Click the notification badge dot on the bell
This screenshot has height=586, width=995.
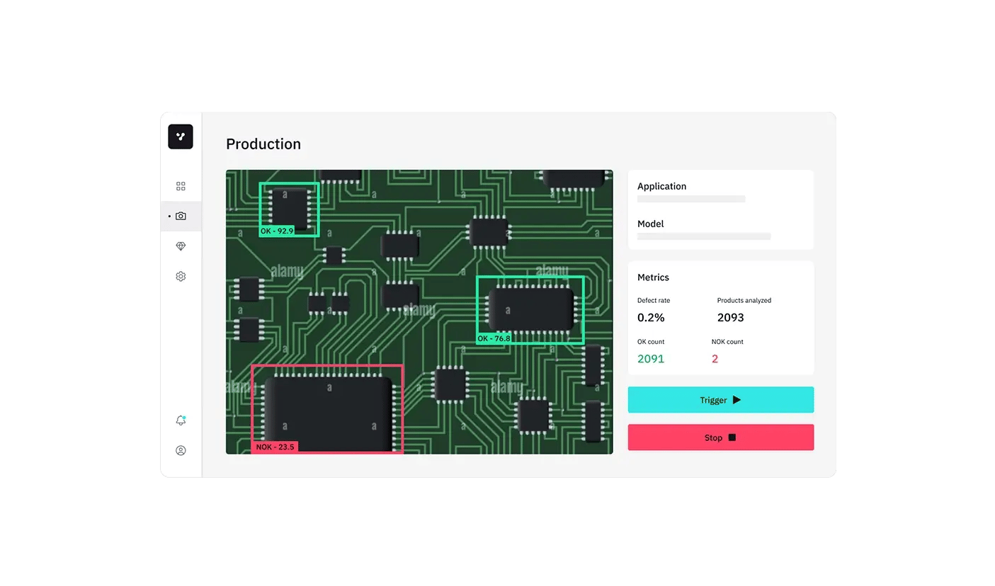(185, 415)
